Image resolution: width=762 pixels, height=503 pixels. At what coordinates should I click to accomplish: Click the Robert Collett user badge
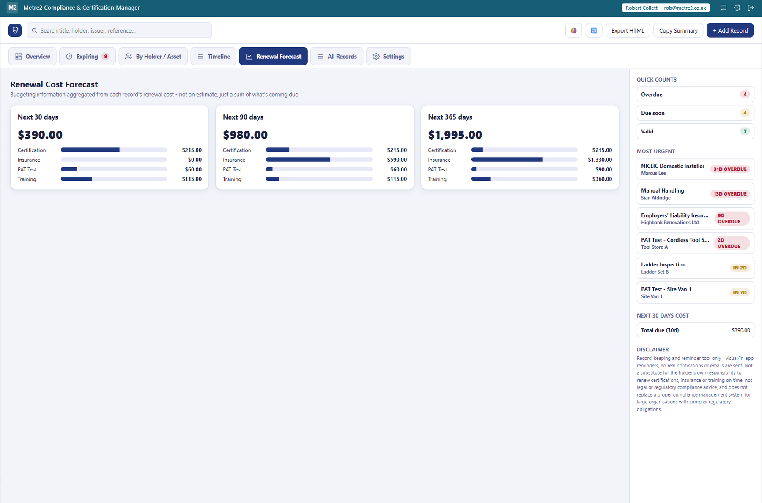pyautogui.click(x=666, y=8)
